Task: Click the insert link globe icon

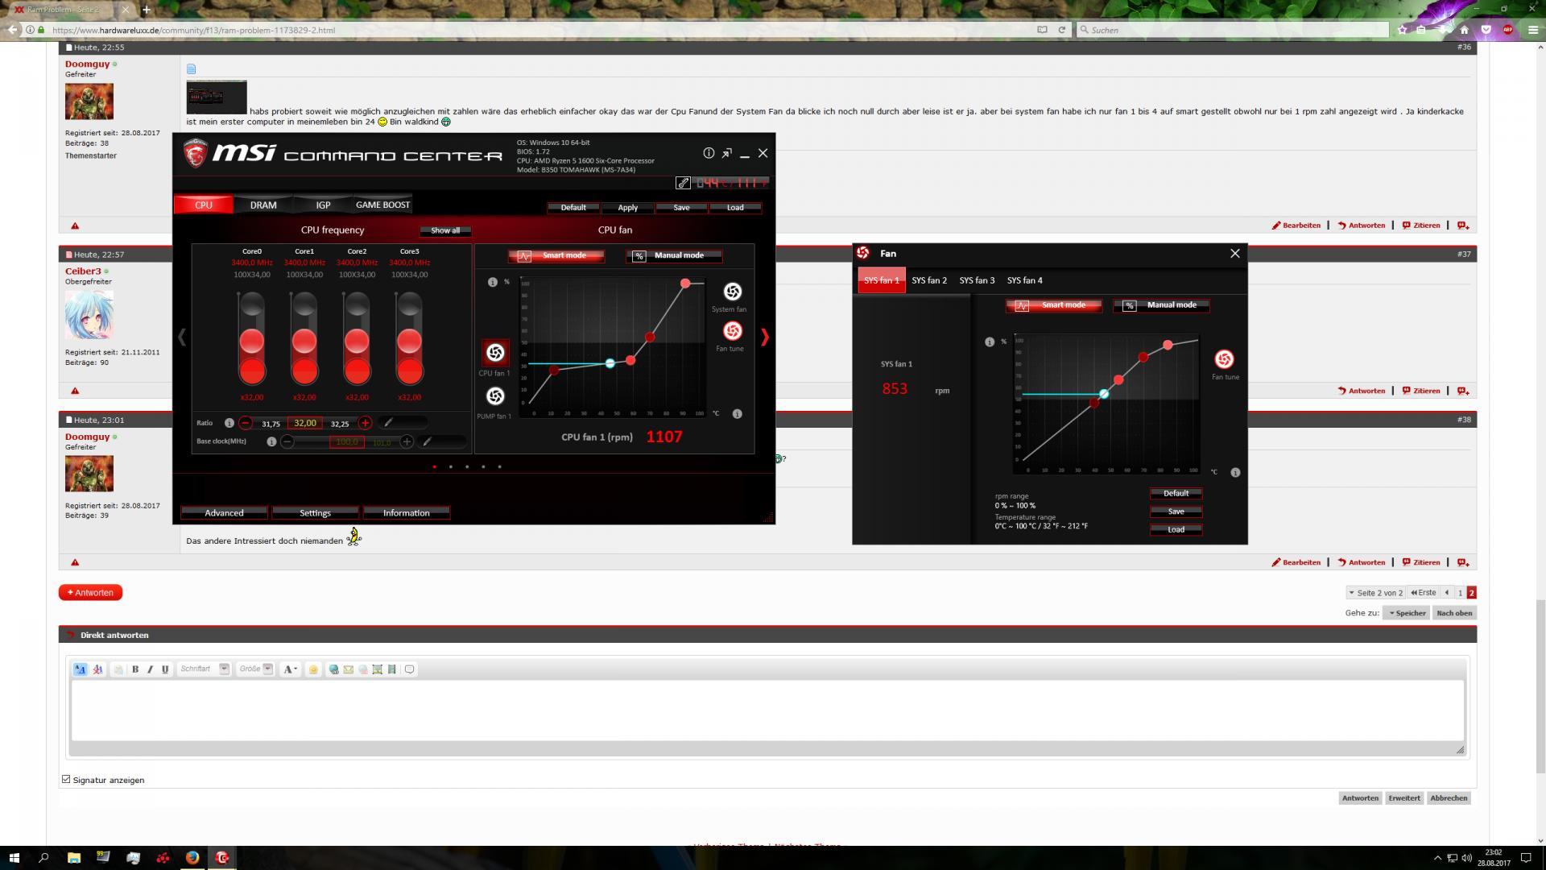Action: coord(333,669)
